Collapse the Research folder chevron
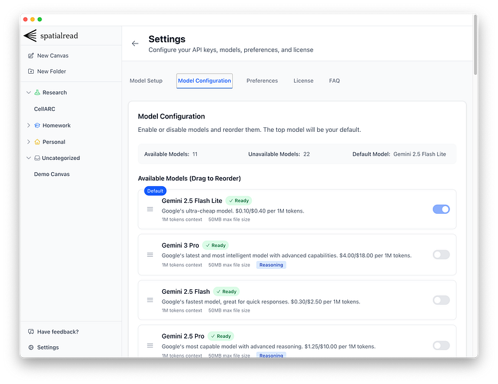The image size is (498, 384). (x=29, y=93)
